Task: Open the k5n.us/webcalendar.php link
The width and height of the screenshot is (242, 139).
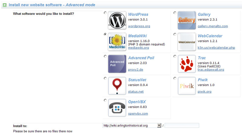Action: pyautogui.click(x=216, y=48)
